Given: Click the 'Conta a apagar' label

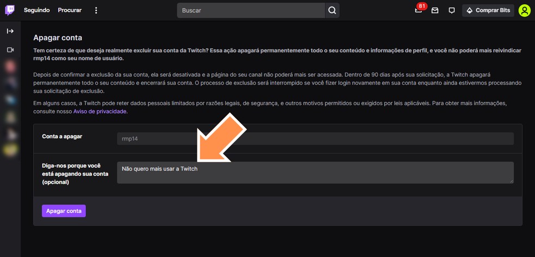Looking at the screenshot, I should click(62, 136).
